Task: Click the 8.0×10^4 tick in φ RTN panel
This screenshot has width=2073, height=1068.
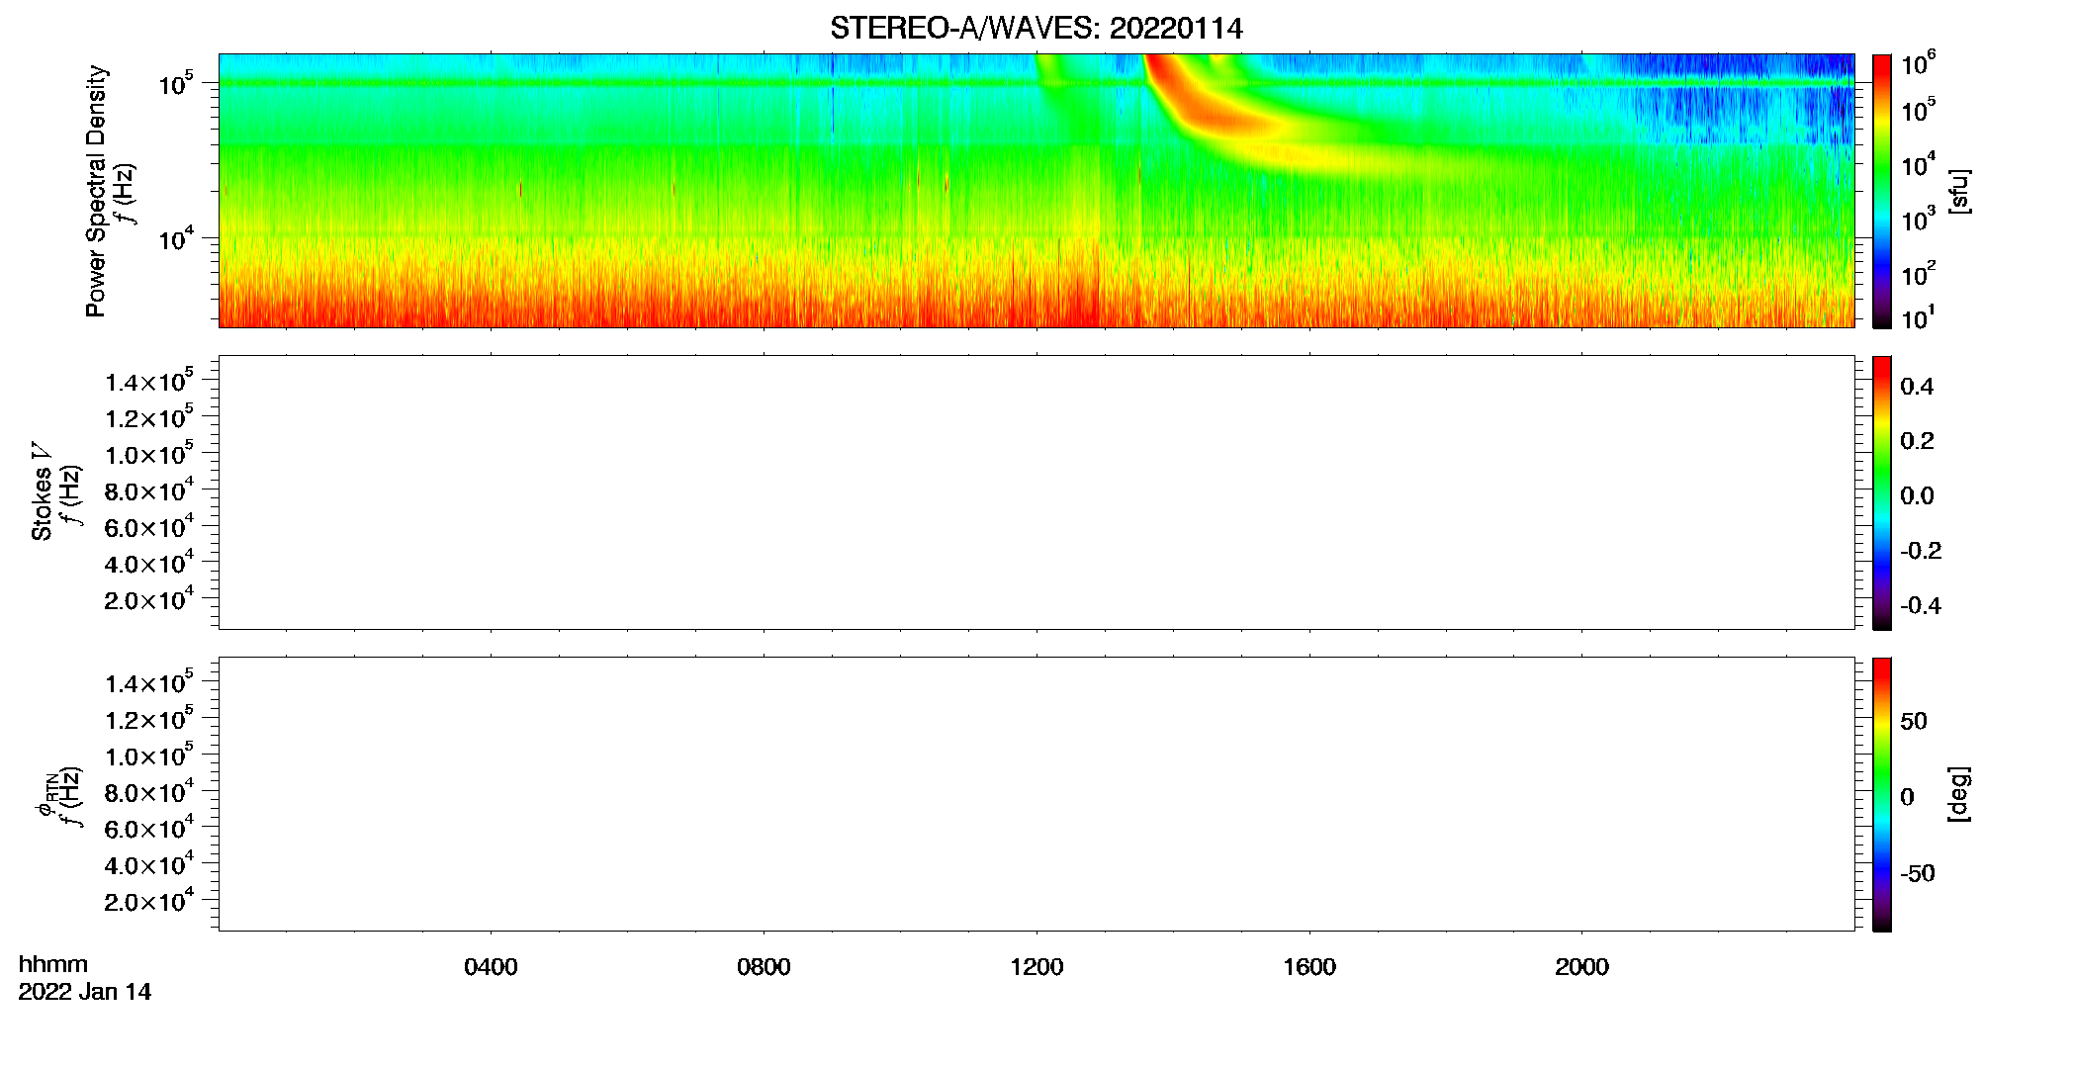Action: pyautogui.click(x=148, y=791)
